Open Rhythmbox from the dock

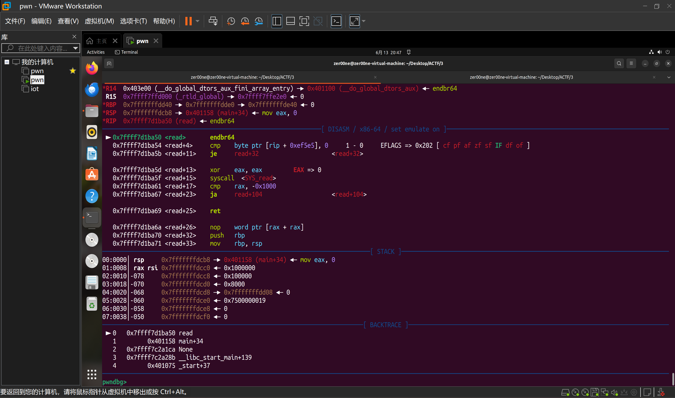(92, 132)
